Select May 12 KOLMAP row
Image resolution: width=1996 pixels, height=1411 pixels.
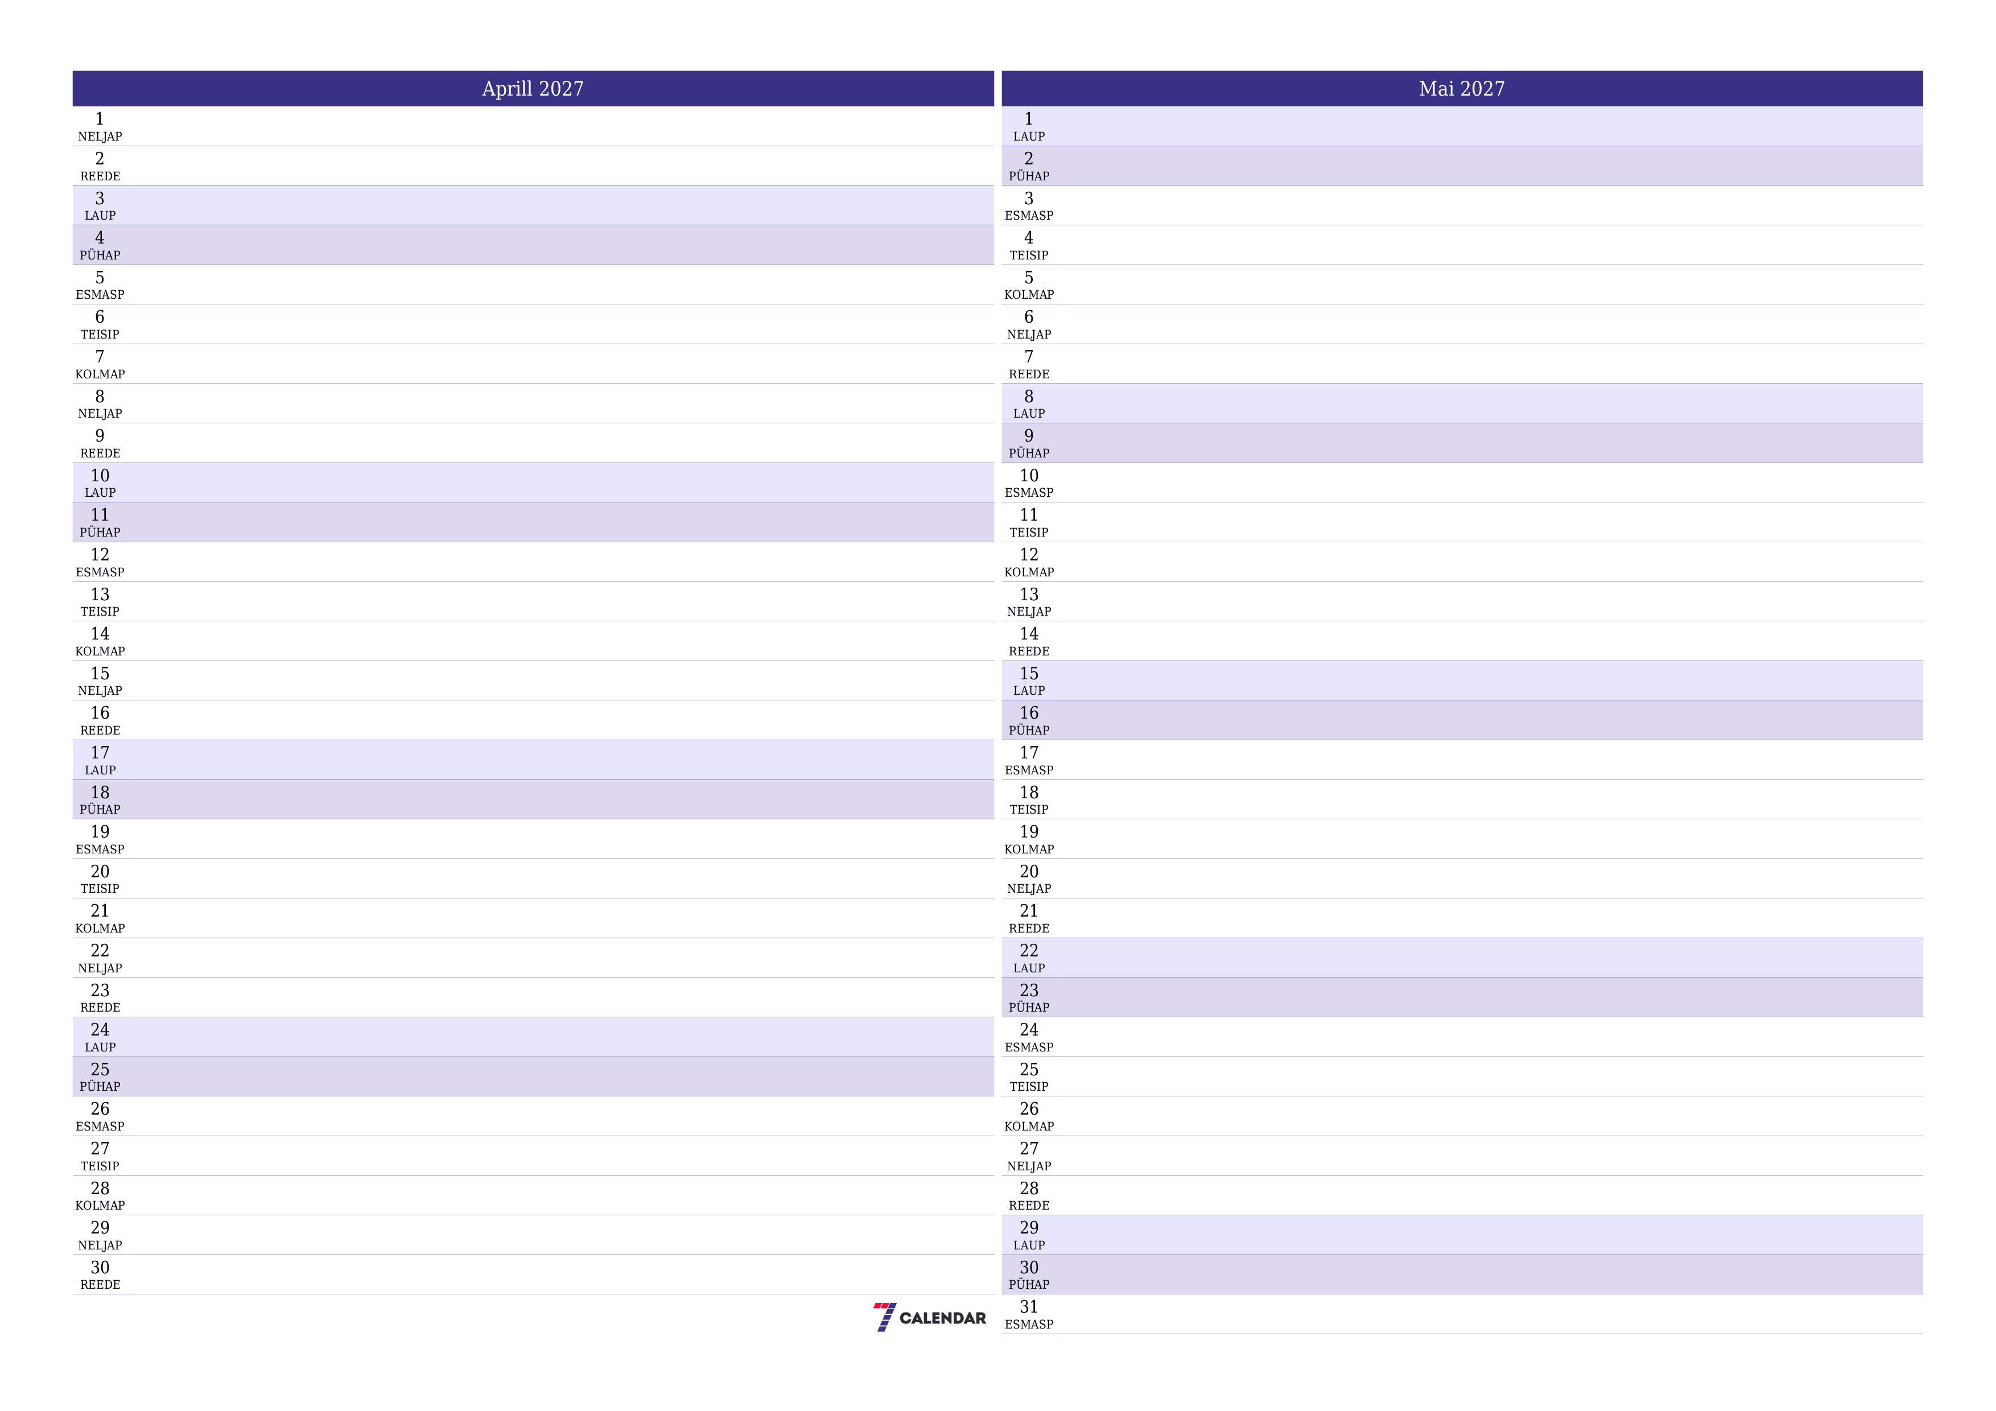pyautogui.click(x=1462, y=562)
